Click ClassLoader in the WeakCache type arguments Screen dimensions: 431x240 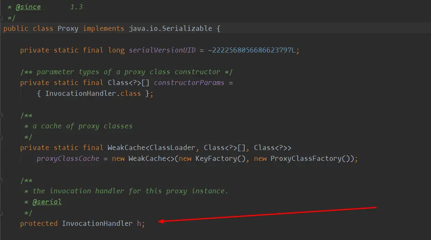click(x=172, y=147)
